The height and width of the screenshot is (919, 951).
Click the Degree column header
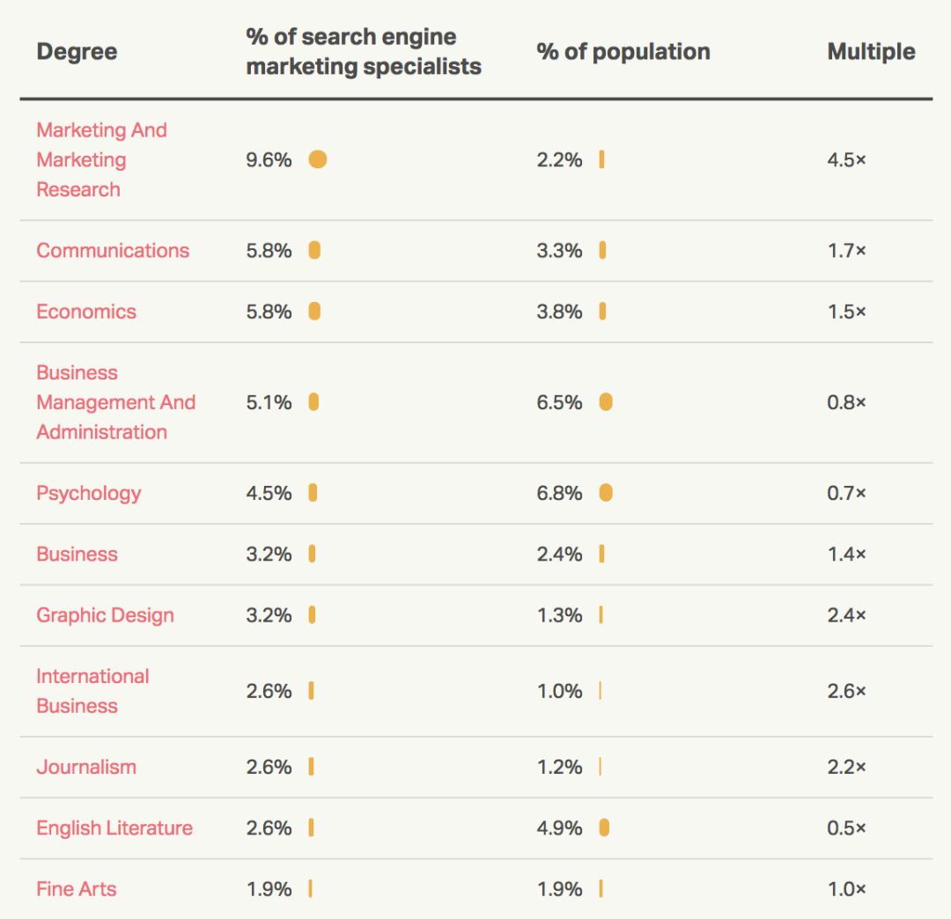click(77, 52)
